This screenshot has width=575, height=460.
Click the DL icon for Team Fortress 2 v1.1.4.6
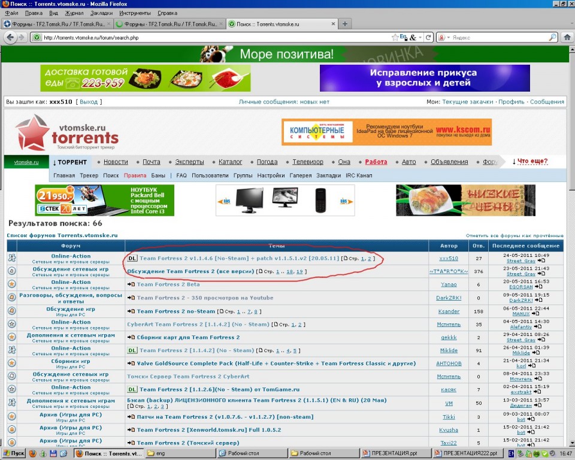pos(132,258)
